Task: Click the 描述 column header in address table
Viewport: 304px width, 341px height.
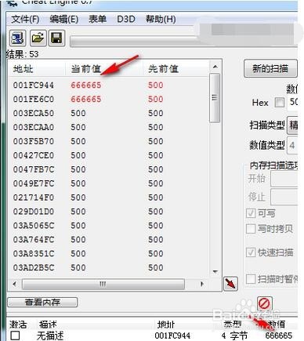Action: click(x=48, y=325)
